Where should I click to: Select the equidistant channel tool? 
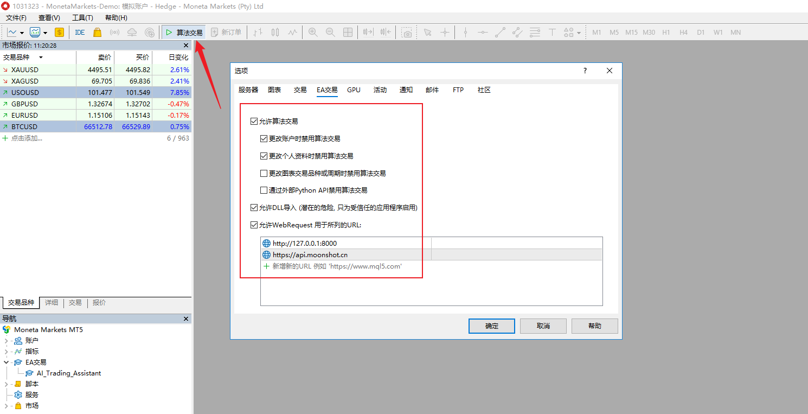pyautogui.click(x=517, y=33)
